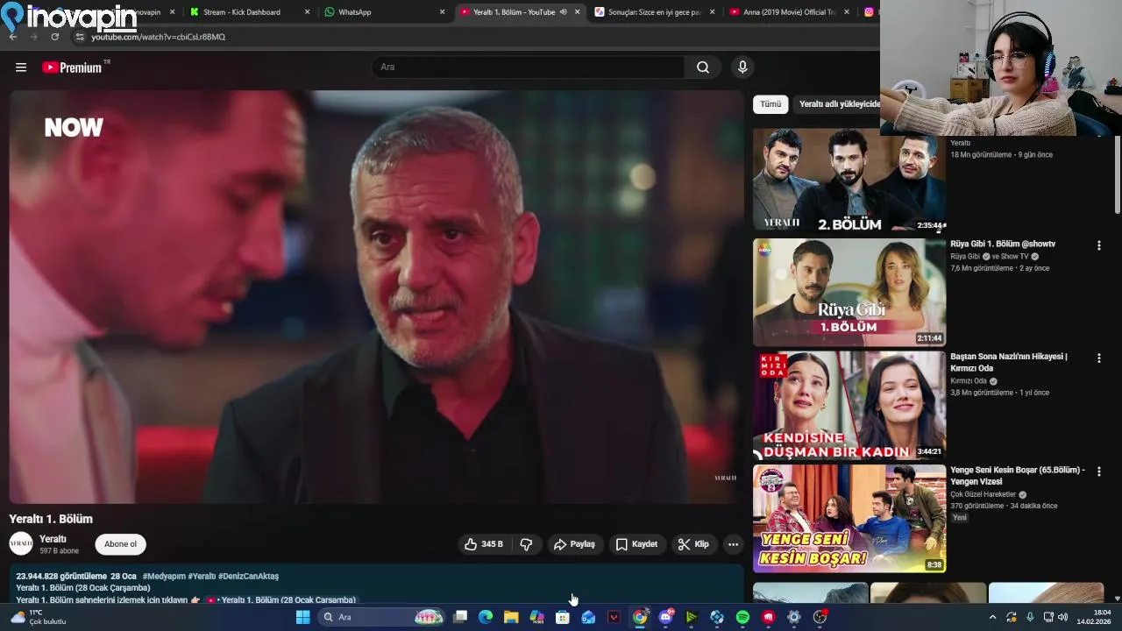Open the microphone tray icon

[1030, 617]
